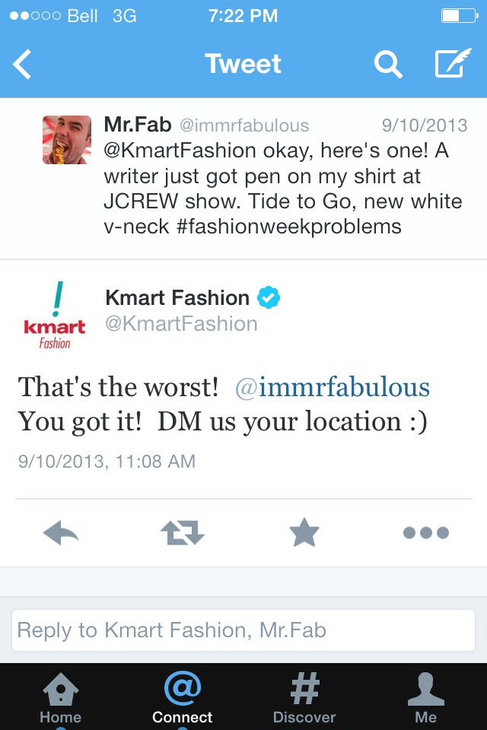The height and width of the screenshot is (730, 487).
Task: Tap the Kmart Fashion verified badge
Action: click(x=268, y=298)
